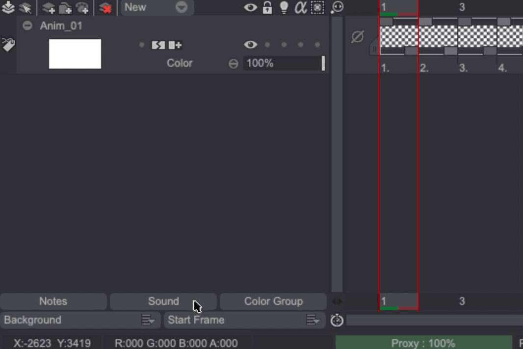Open the Start Frame options dropdown
Screen dimensions: 523x349
[314, 320]
